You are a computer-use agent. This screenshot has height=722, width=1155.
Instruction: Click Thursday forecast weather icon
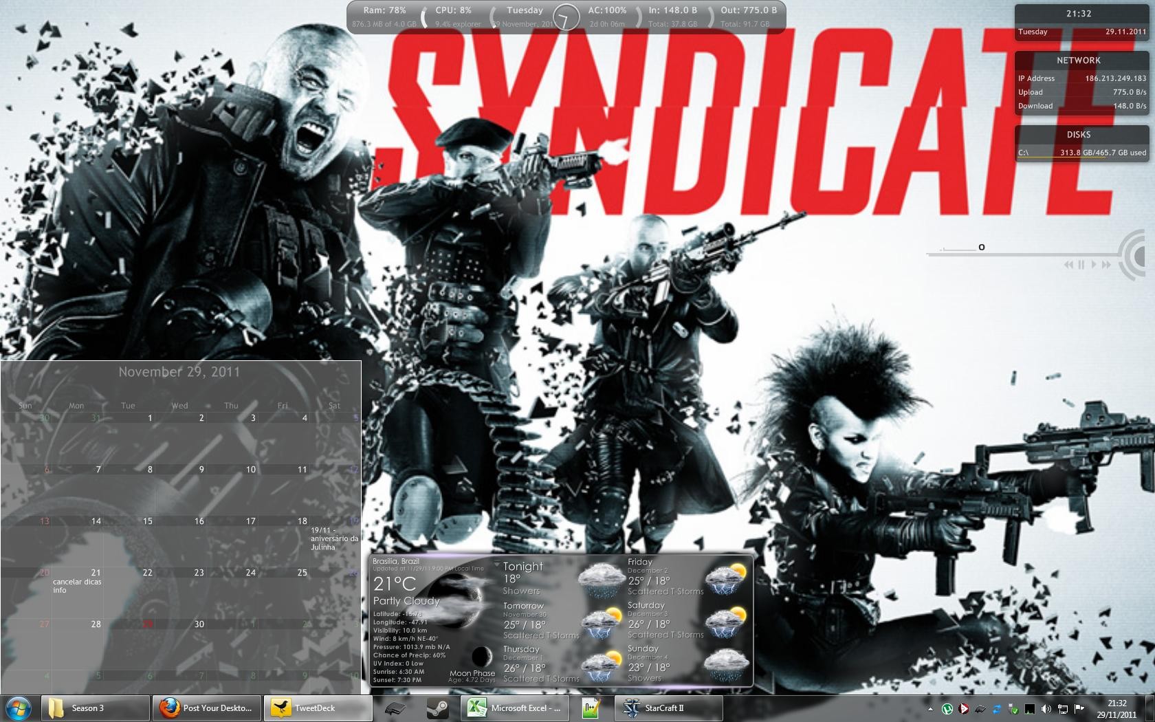click(x=602, y=666)
